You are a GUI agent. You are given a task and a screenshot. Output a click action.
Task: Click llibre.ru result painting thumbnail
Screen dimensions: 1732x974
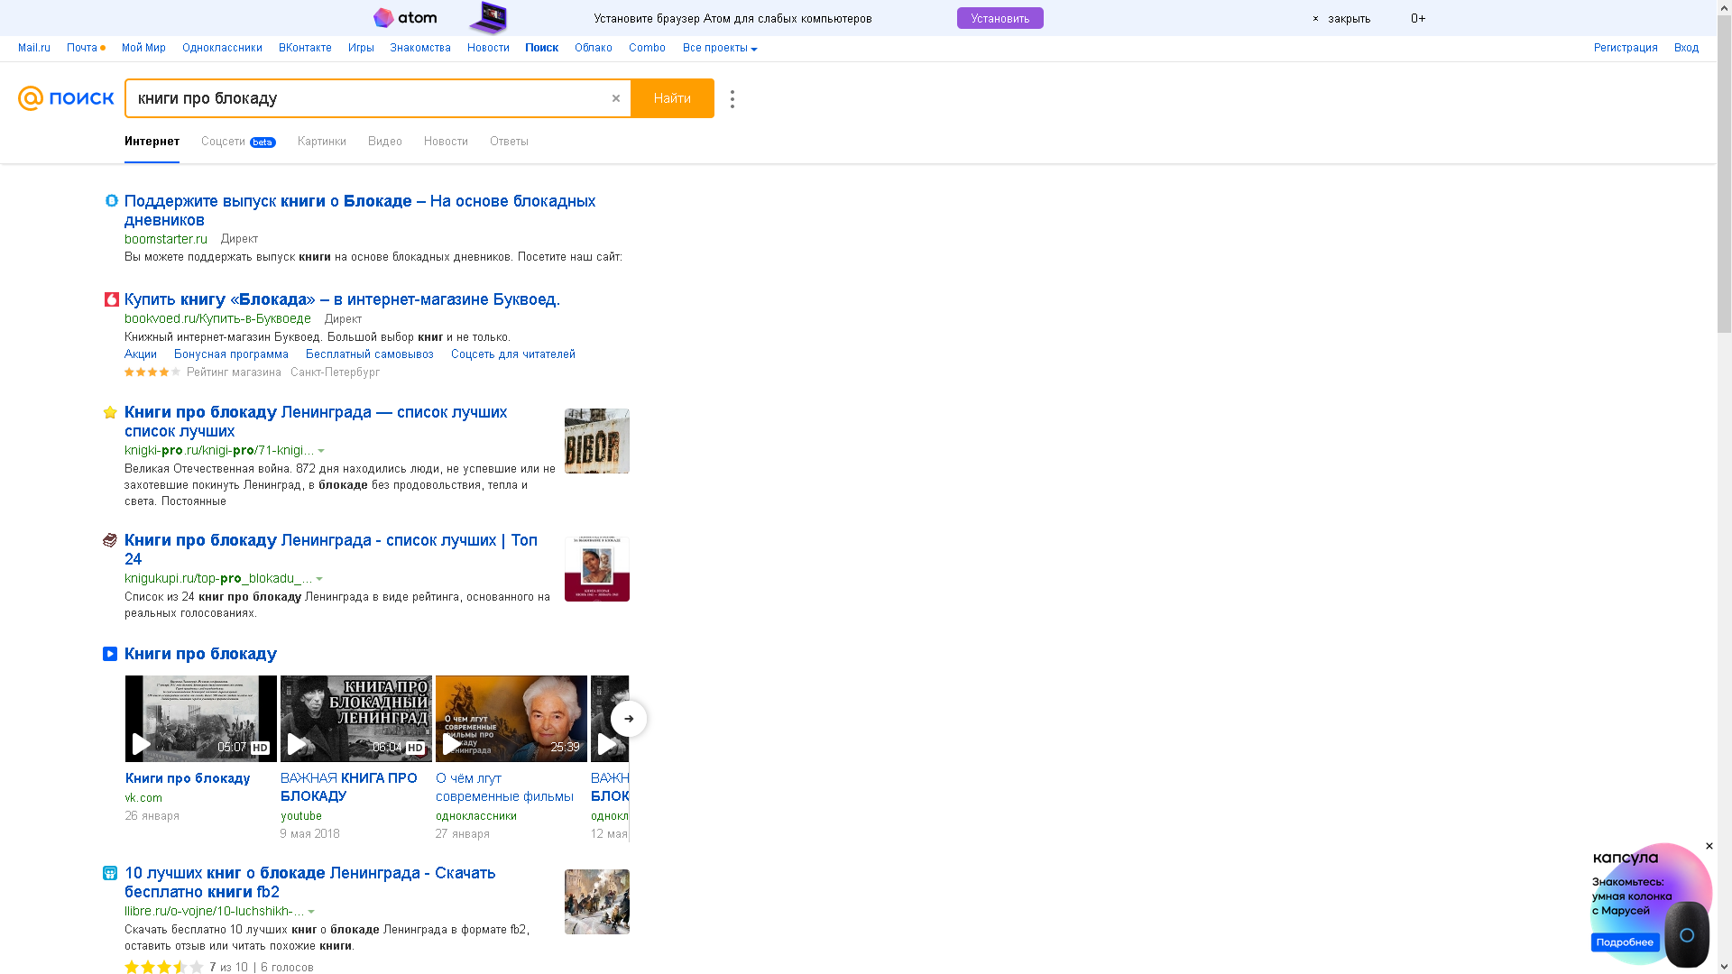click(597, 902)
